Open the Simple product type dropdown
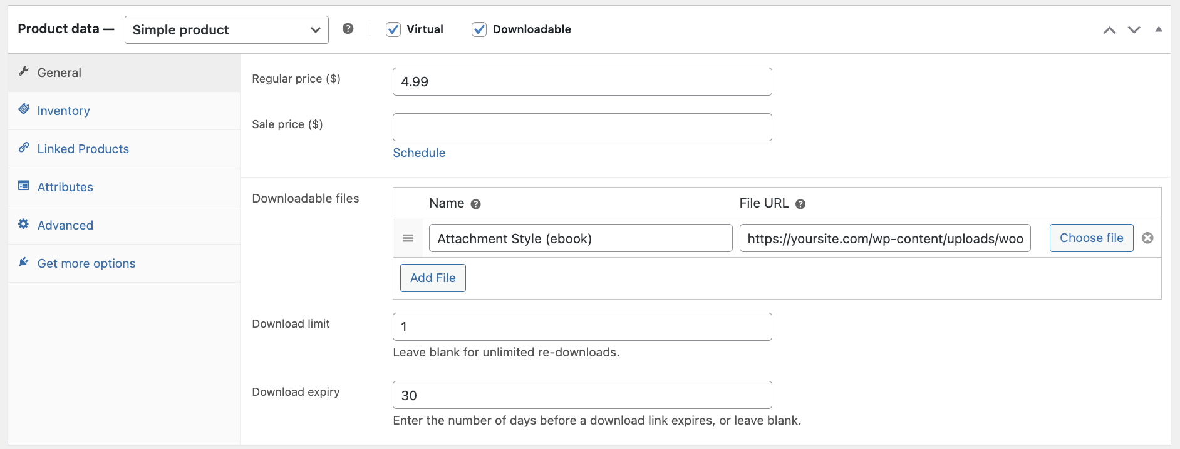Image resolution: width=1180 pixels, height=449 pixels. [226, 30]
